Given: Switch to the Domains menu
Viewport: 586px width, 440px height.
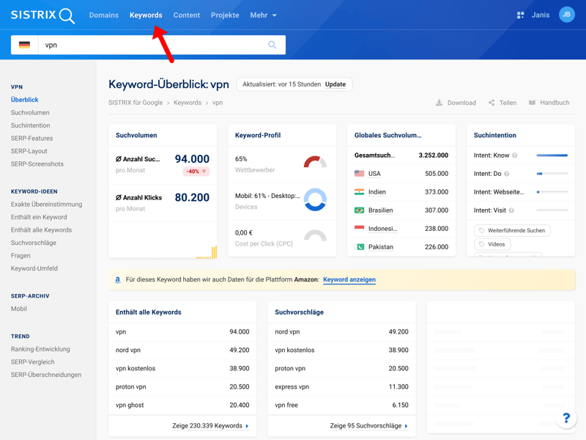Looking at the screenshot, I should tap(103, 15).
